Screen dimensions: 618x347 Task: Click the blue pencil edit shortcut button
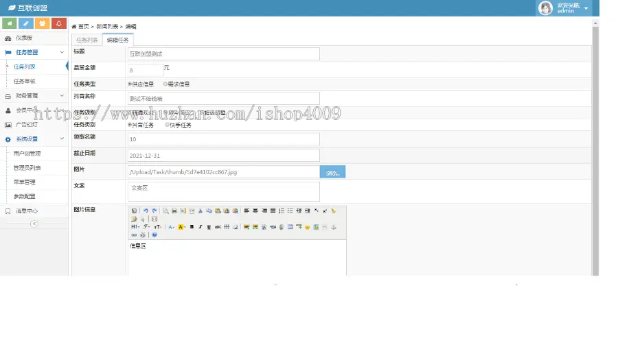(26, 23)
